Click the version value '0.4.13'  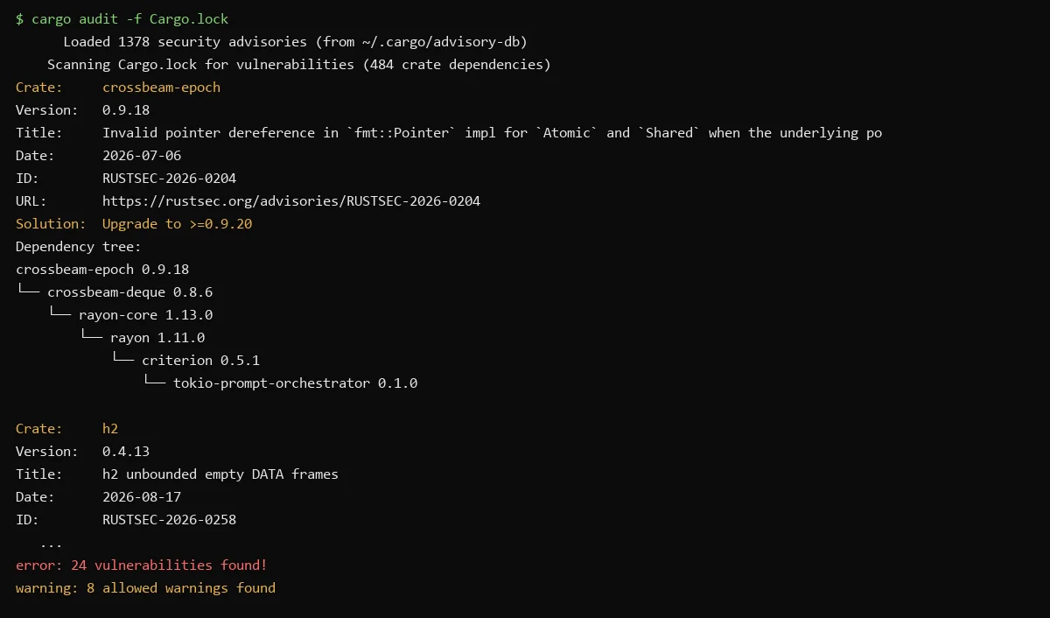tap(126, 452)
